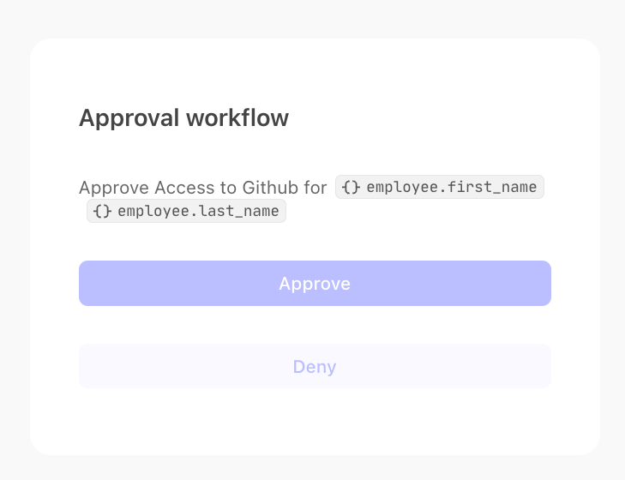Image resolution: width=625 pixels, height=480 pixels.
Task: Click the word to in the message
Action: pos(229,188)
